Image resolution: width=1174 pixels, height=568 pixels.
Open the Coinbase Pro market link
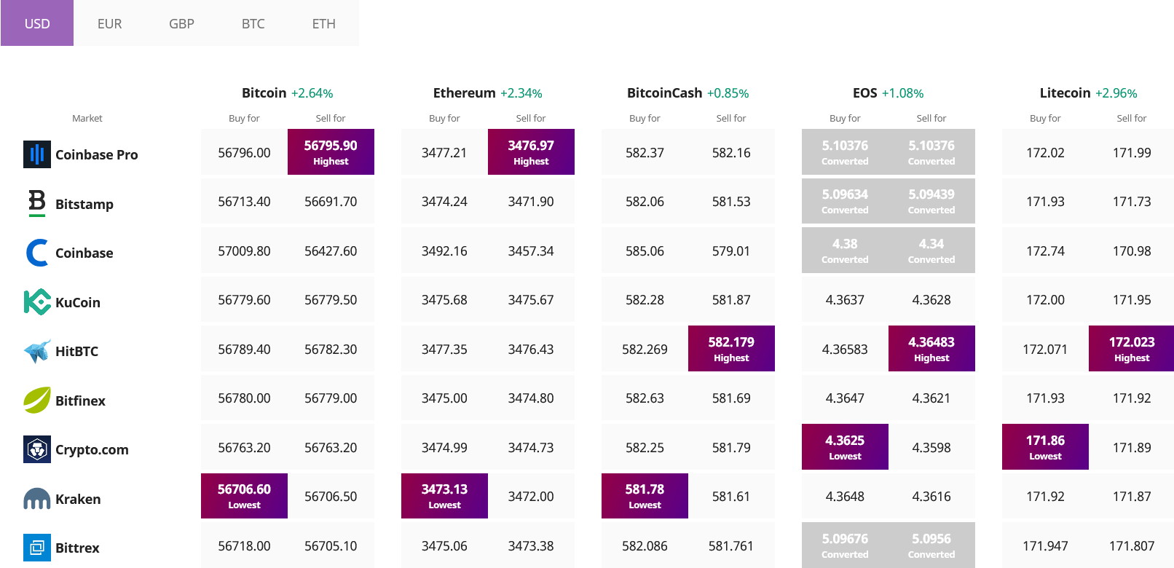pyautogui.click(x=96, y=154)
